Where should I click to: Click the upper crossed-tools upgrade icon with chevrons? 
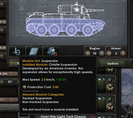click(110, 88)
